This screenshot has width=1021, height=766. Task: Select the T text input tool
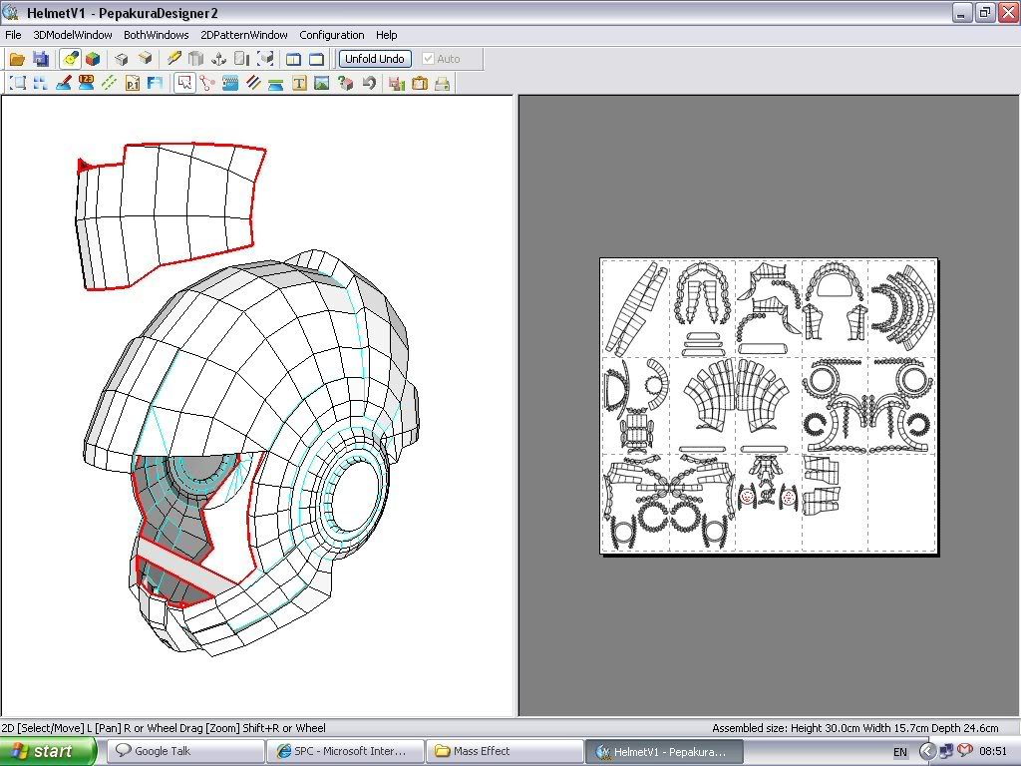(x=299, y=83)
